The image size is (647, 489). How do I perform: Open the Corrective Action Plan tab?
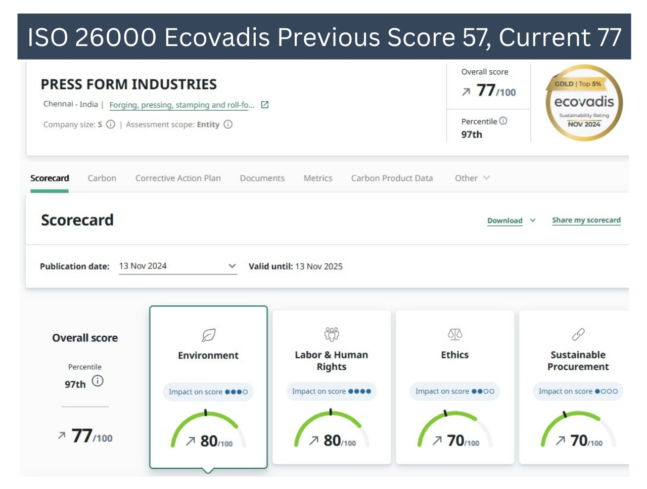pos(178,179)
